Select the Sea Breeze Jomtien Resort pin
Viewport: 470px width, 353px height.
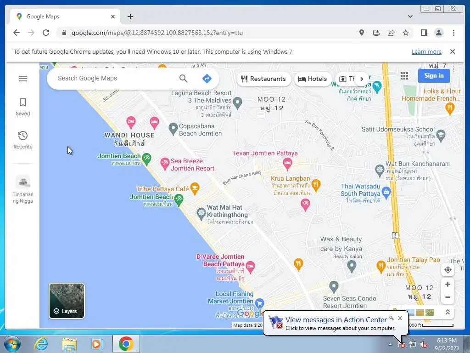pos(165,164)
